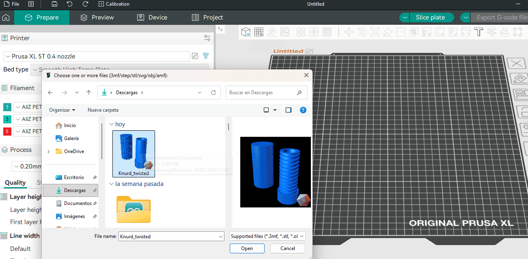Collapse the 'hoy' file group
Image resolution: width=528 pixels, height=259 pixels.
(x=112, y=124)
